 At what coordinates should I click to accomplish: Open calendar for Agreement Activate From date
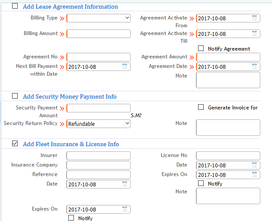point(254,18)
